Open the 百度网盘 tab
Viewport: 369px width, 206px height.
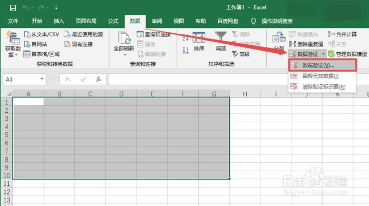click(228, 21)
